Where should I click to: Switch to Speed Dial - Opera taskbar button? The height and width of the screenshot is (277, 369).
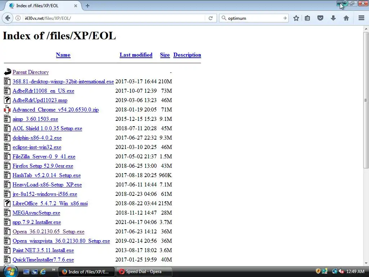coord(144,272)
